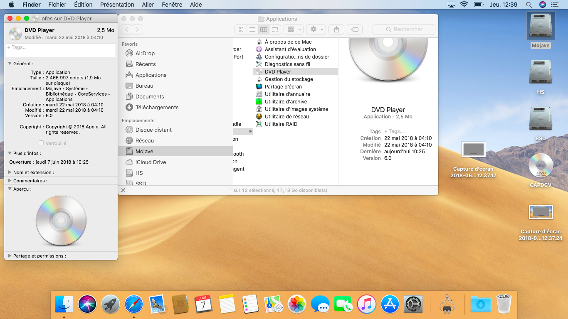Toggle the Verrouillé checkbox

click(x=41, y=143)
